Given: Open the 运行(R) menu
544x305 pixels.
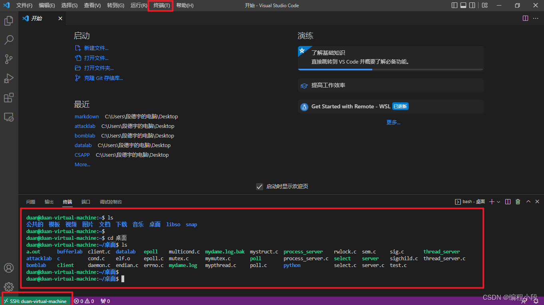Looking at the screenshot, I should [139, 5].
